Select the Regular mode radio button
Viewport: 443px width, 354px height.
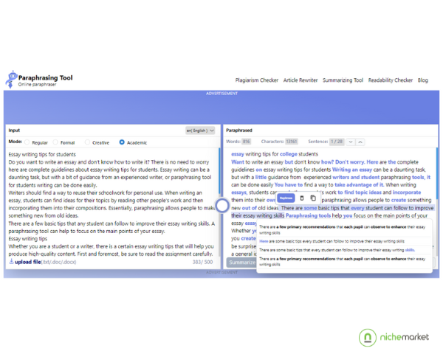pos(27,142)
